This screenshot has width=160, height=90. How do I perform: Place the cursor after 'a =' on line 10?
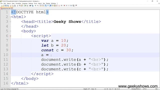coord(49,55)
